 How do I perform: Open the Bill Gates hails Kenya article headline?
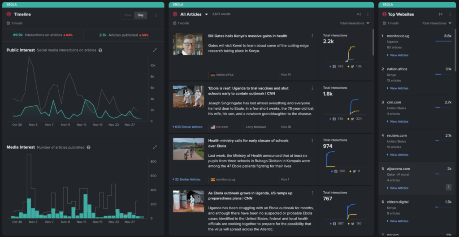tap(247, 36)
